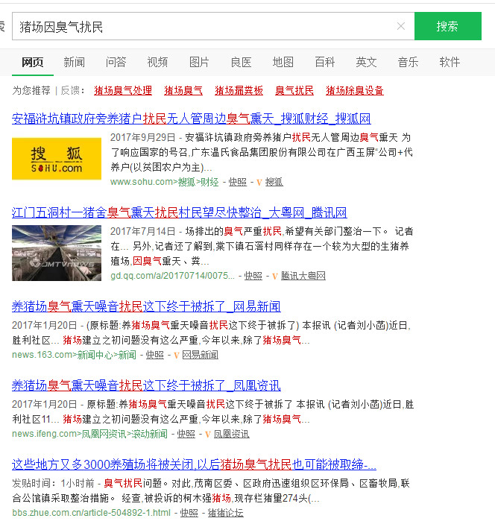Open the 音乐 tab
Image resolution: width=495 pixels, height=527 pixels.
pyautogui.click(x=408, y=62)
